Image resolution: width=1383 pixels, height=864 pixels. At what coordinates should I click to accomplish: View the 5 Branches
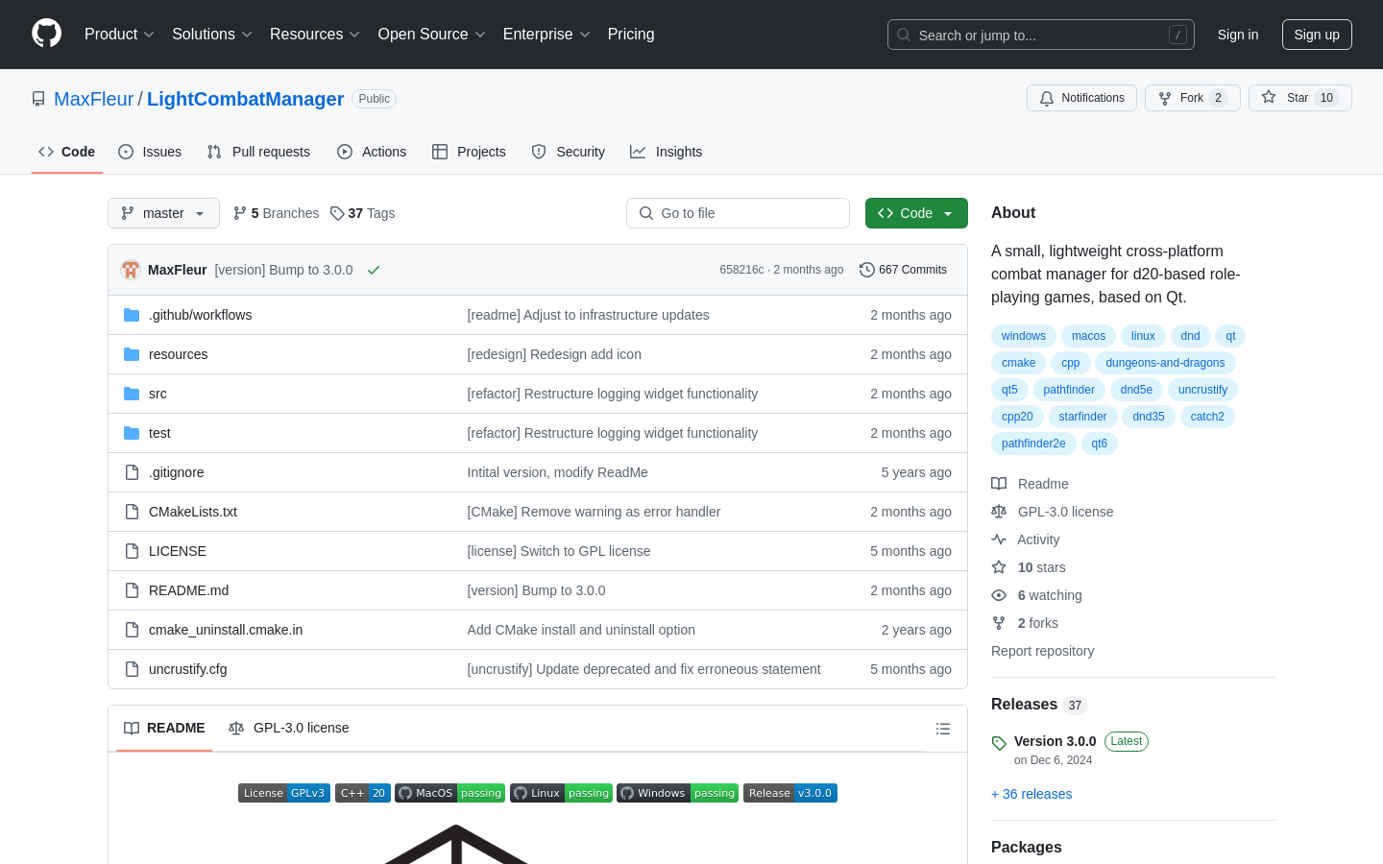click(276, 213)
